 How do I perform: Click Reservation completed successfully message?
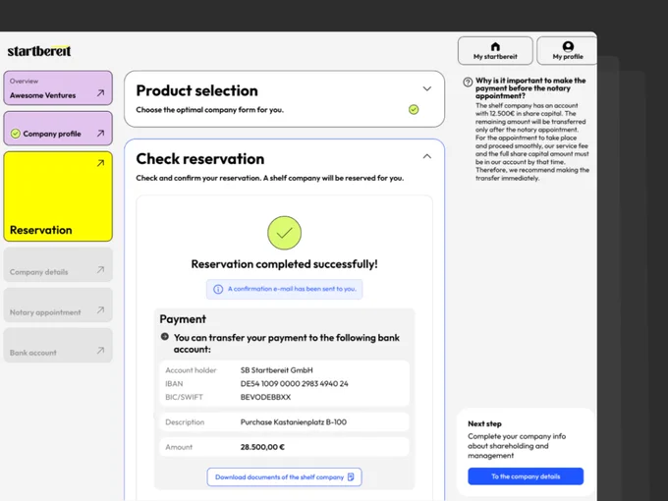(284, 264)
